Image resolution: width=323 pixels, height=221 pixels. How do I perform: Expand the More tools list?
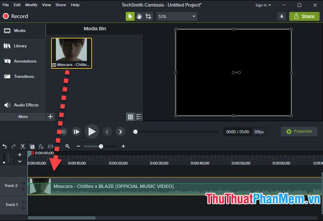pyautogui.click(x=23, y=116)
